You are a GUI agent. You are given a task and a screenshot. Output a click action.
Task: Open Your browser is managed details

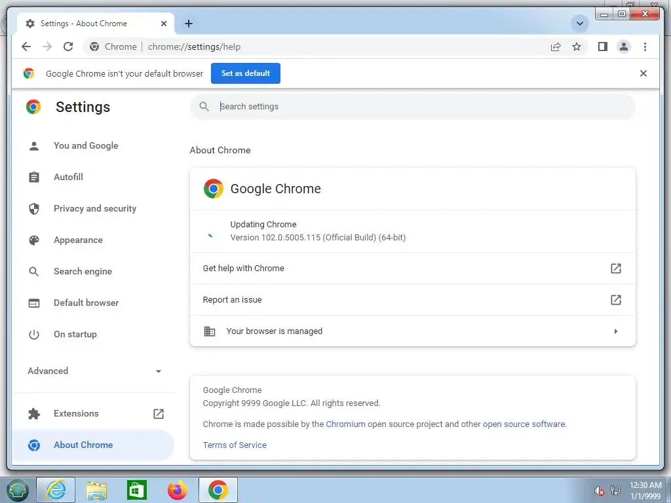pos(413,331)
